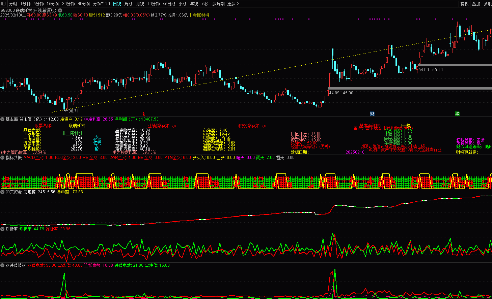The height and width of the screenshot is (299, 492).
Task: Switch to 周线 weekly chart
Action: pyautogui.click(x=129, y=4)
